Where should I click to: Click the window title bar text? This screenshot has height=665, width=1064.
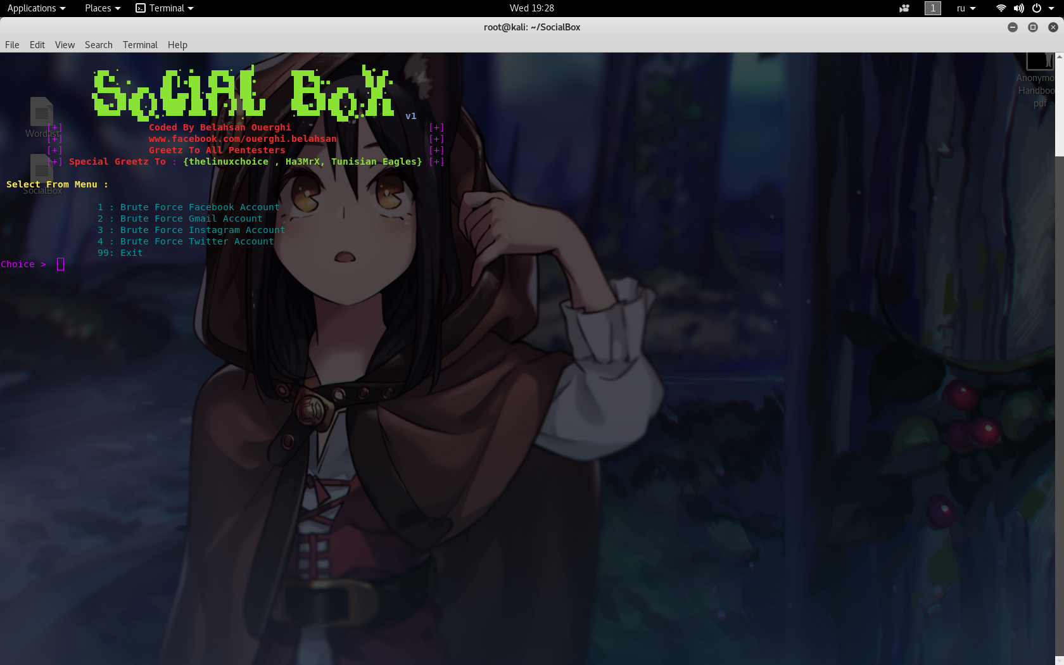(x=531, y=27)
